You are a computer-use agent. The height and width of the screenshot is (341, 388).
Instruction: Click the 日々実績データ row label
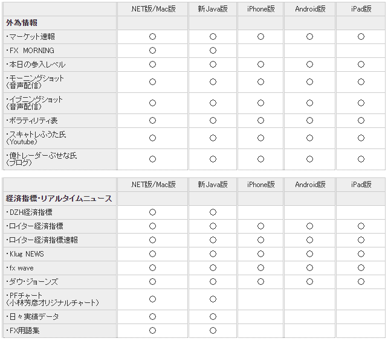32,317
